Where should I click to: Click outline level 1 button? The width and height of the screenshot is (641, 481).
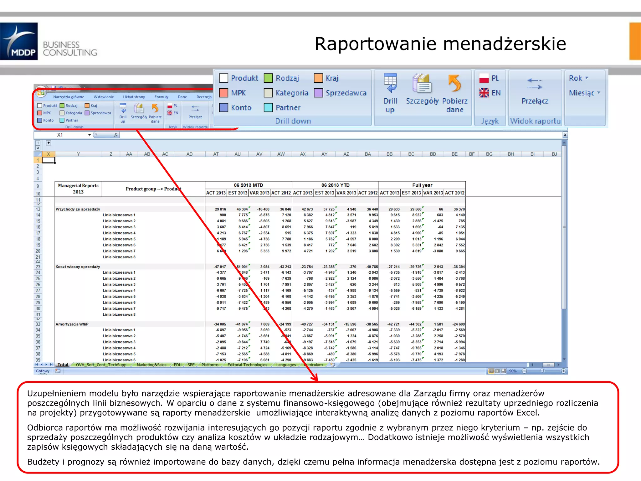pos(38,143)
